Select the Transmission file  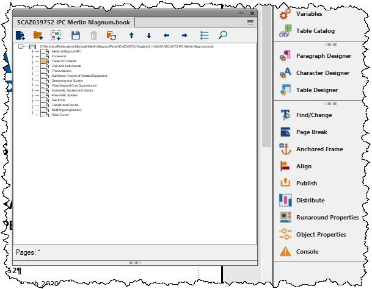coord(62,71)
